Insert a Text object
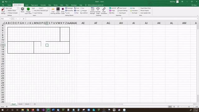The width and height of the screenshot is (199, 112). tap(76, 13)
